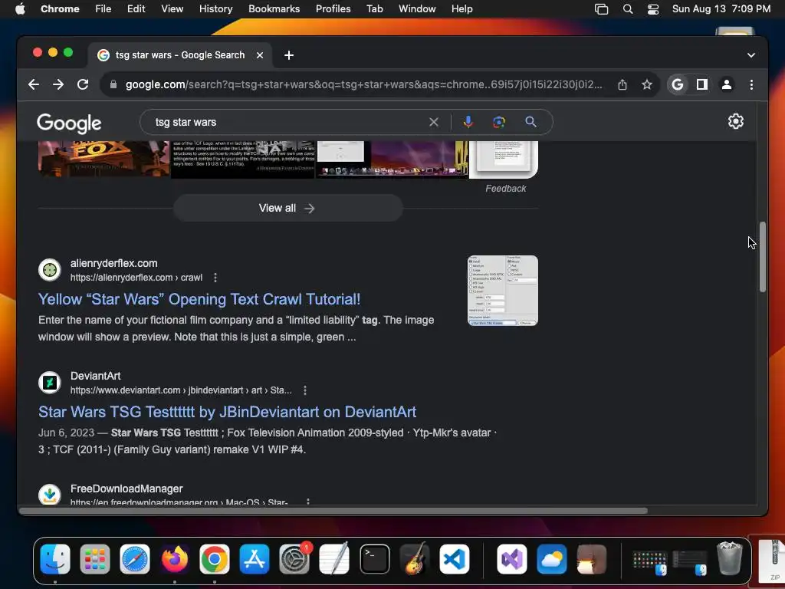Click the vertical page scrollbar thumb
Screen dimensions: 785x589
pos(763,256)
